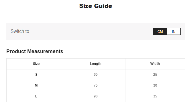
Task: Click length value 90 for size L
Action: click(96, 96)
